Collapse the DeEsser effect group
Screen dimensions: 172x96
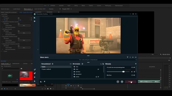2,29
